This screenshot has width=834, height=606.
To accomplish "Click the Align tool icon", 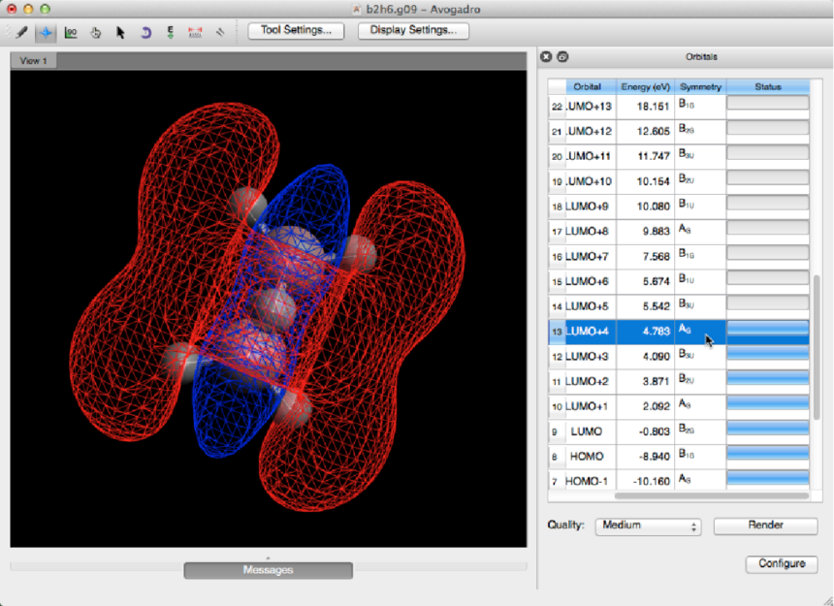I will pos(220,32).
